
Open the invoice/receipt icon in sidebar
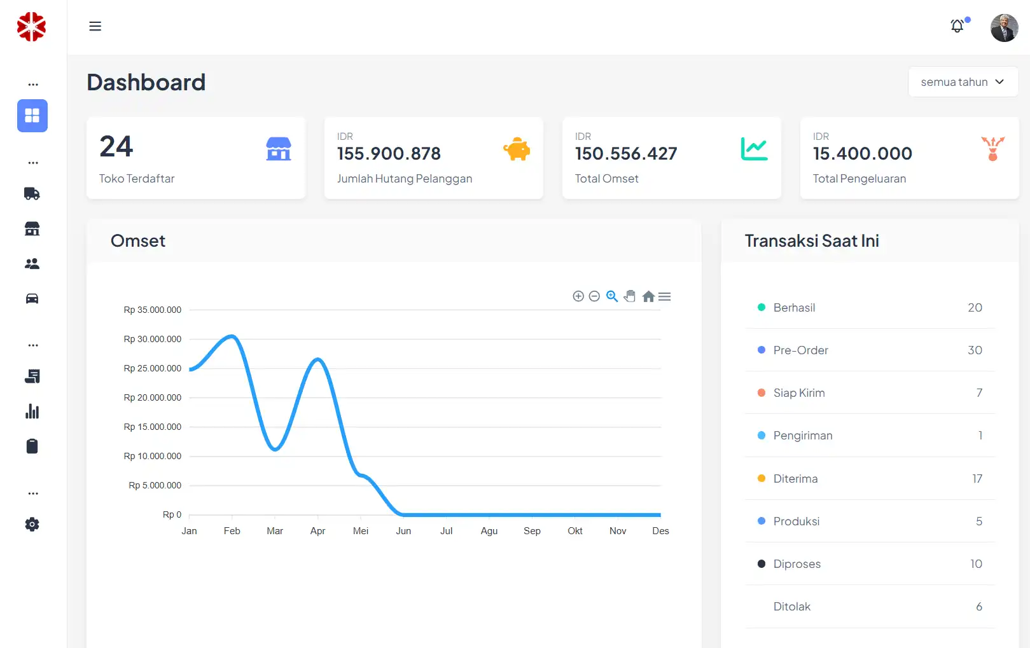click(32, 376)
